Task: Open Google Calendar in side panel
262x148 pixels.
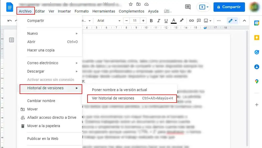Action: [257, 23]
